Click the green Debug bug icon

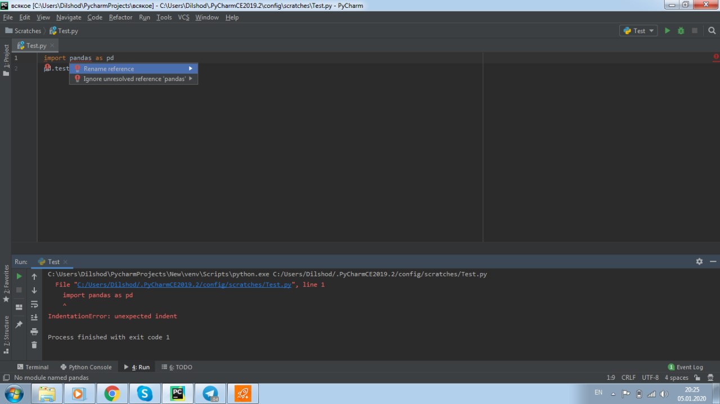click(x=681, y=31)
